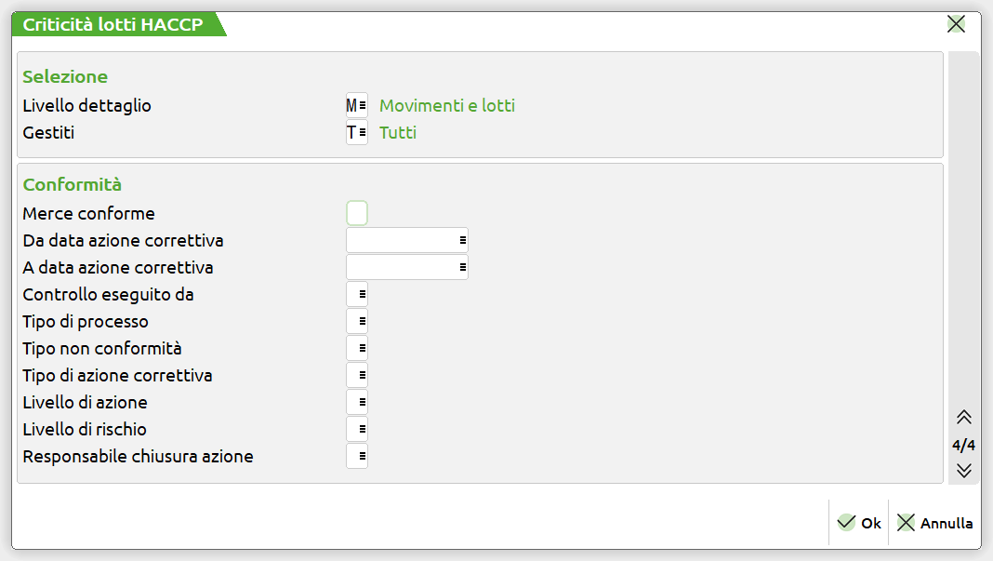Click the A data azione correttiva field
The image size is (993, 561).
pos(402,268)
